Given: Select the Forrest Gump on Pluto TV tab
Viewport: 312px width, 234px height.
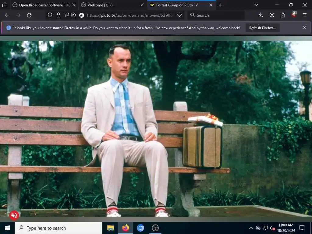Looking at the screenshot, I should (179, 5).
